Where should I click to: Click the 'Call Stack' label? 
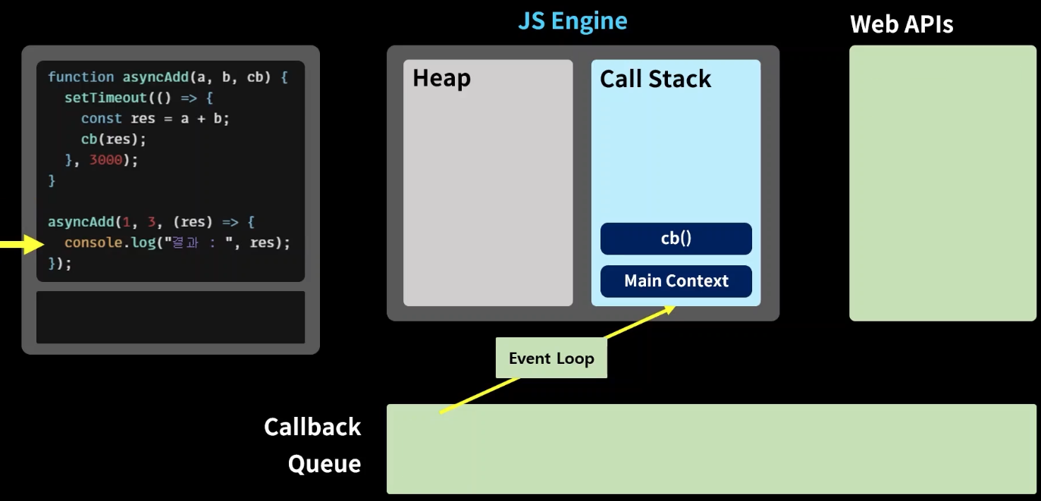(655, 79)
